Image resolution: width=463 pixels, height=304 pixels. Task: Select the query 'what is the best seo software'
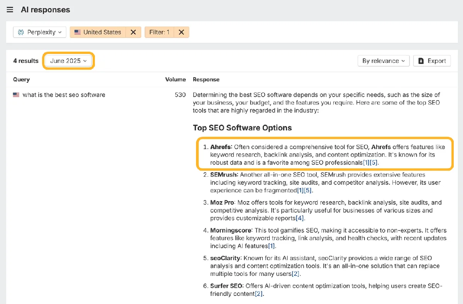tap(64, 95)
